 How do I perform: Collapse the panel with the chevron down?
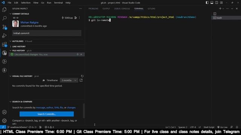232,9
